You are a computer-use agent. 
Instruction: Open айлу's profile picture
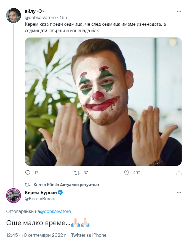click(14, 15)
